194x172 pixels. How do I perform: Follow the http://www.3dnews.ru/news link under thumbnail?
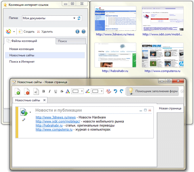coord(115,34)
